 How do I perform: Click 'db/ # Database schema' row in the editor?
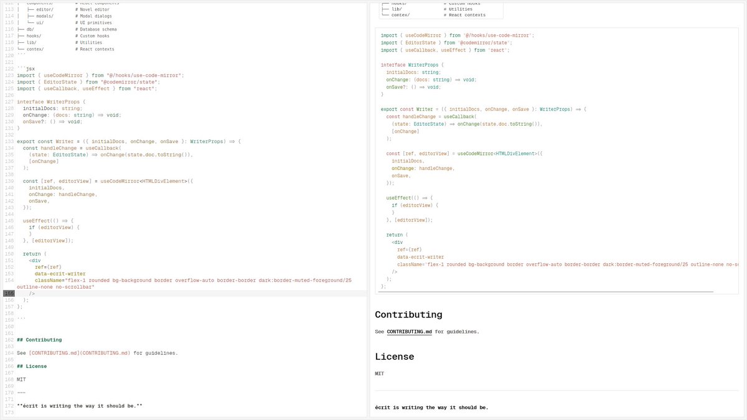coord(67,29)
